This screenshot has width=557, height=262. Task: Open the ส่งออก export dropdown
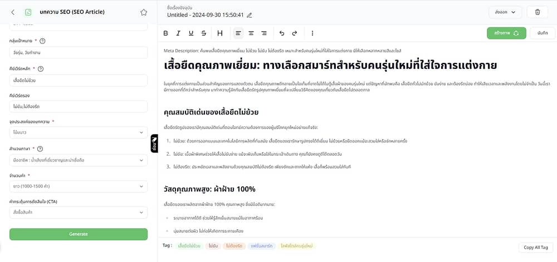[x=505, y=12]
